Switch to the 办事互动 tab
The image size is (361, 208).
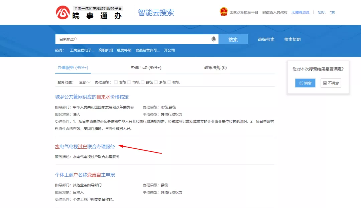pyautogui.click(x=146, y=68)
